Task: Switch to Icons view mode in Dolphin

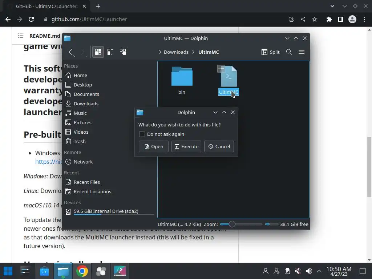Action: (x=98, y=52)
